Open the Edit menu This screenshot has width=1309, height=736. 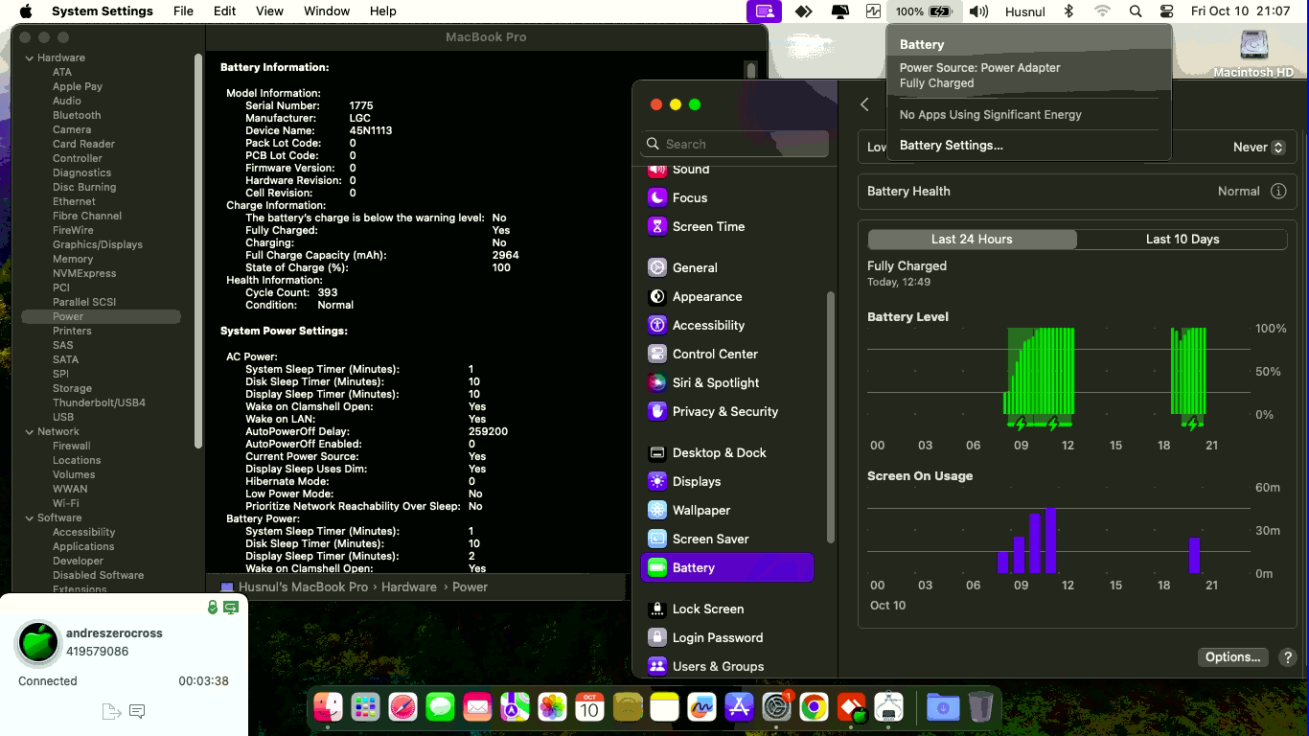[x=225, y=11]
